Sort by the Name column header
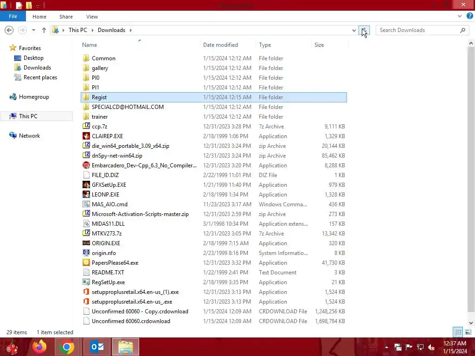The width and height of the screenshot is (475, 356). coord(90,45)
